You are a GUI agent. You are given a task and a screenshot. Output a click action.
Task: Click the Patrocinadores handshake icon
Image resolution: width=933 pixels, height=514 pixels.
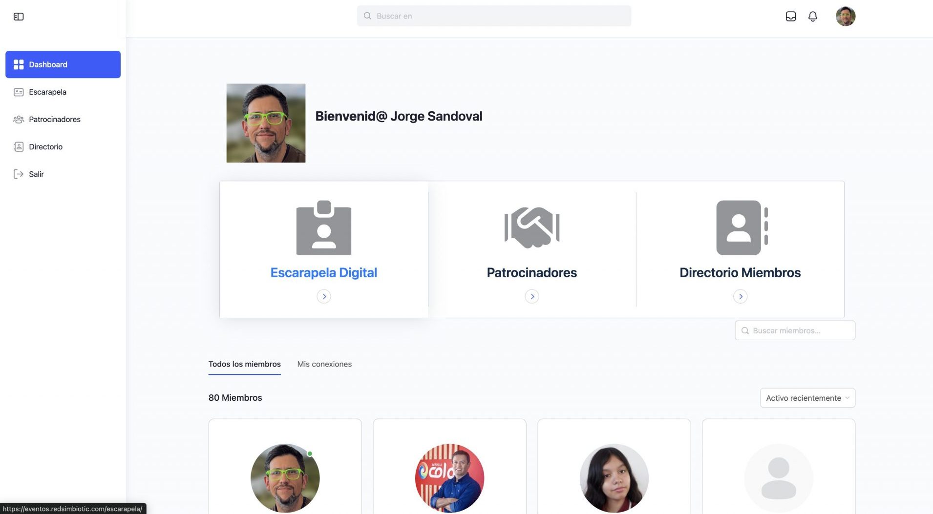tap(531, 227)
